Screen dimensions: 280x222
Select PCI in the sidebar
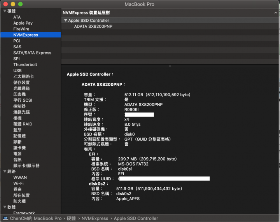pos(17,41)
